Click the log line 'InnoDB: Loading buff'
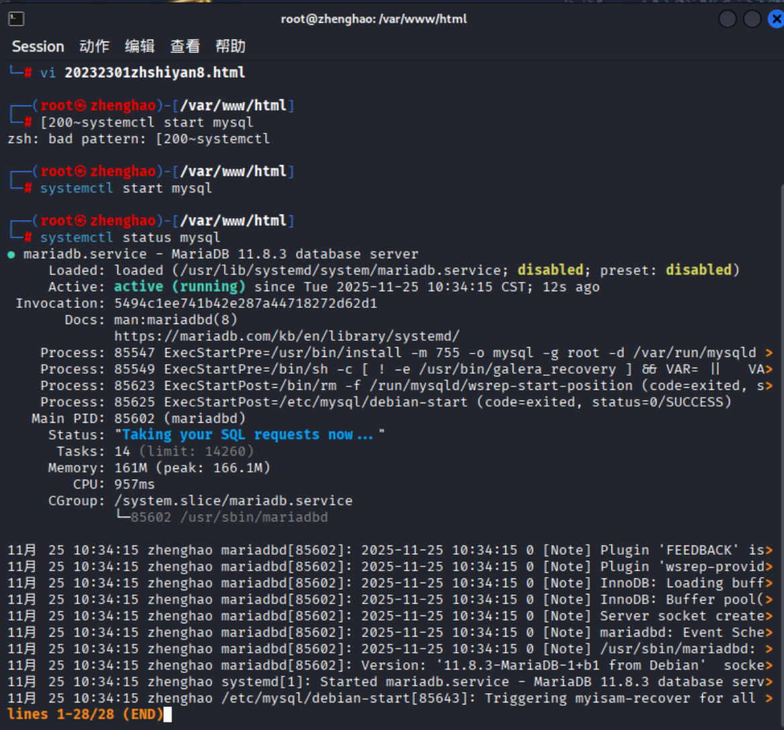 coord(390,583)
